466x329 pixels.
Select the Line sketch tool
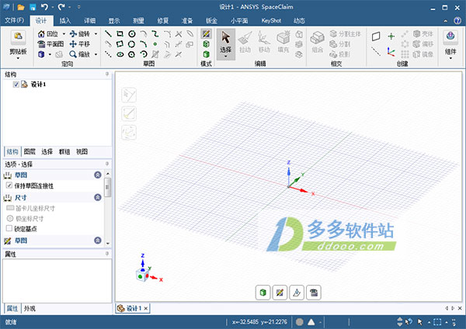(109, 34)
